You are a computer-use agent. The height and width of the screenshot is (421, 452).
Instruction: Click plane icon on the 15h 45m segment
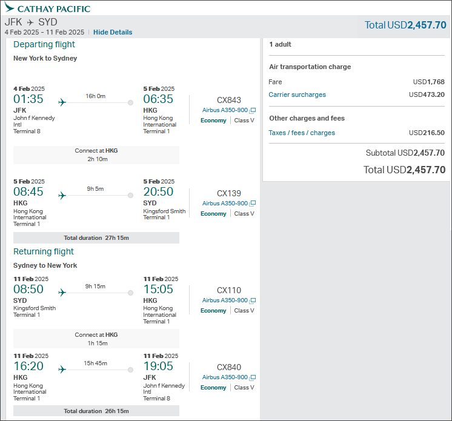[62, 369]
